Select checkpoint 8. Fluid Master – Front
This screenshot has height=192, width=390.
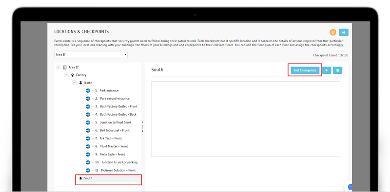coord(112,146)
